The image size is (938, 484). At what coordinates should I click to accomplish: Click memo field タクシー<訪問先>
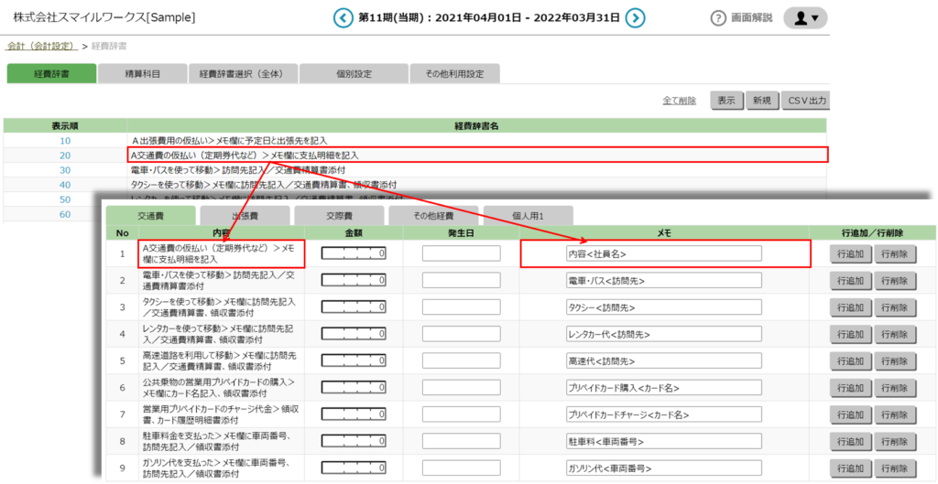pos(663,307)
